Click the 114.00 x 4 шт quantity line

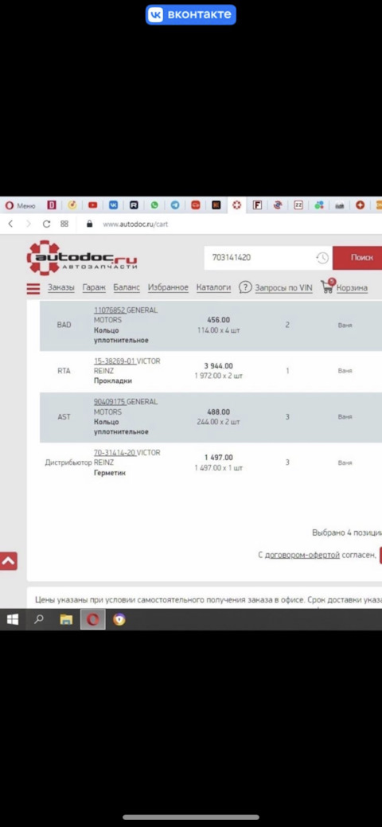(218, 330)
